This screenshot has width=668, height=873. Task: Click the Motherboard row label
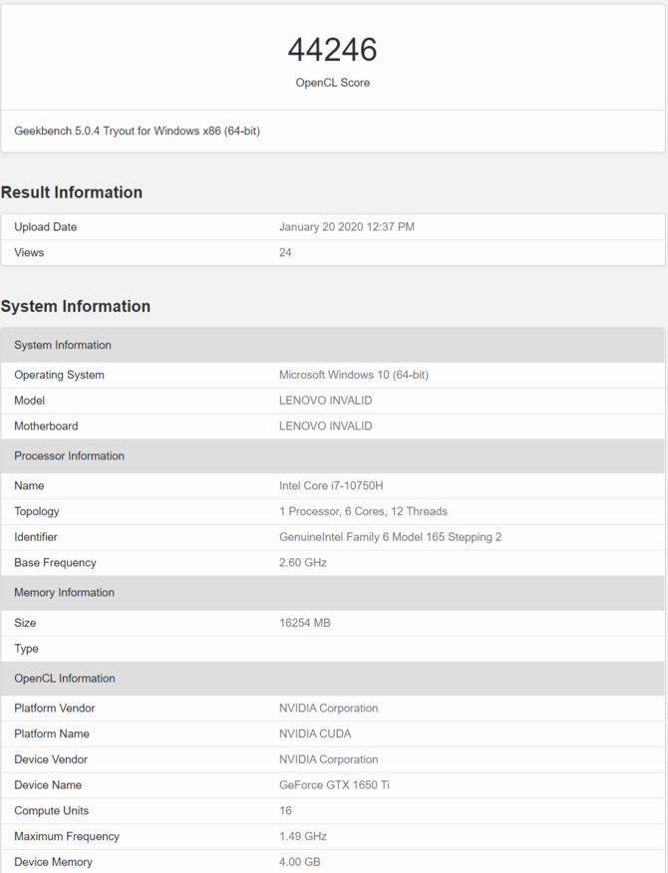pos(46,426)
